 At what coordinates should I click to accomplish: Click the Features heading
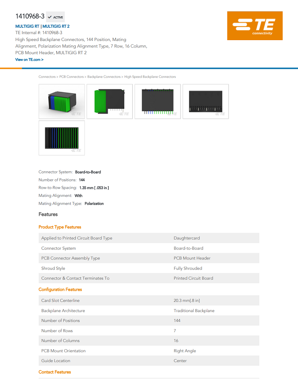[x=48, y=214]
